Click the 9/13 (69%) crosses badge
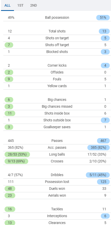The height and width of the screenshot is (225, 111). (16, 161)
